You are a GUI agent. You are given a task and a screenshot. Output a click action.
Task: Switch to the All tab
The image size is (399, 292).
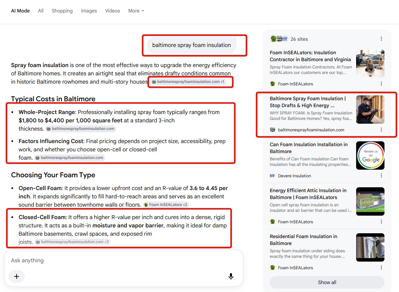coord(41,11)
